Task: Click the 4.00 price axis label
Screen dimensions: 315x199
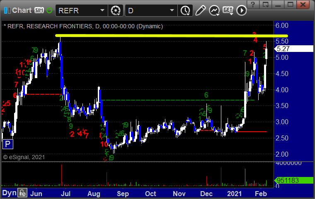Action: (282, 90)
